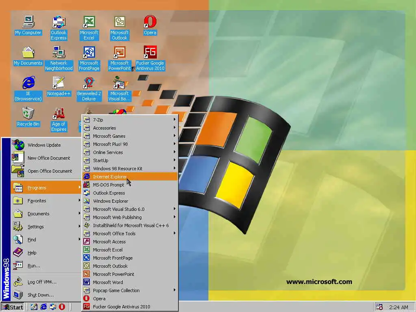Choose Log Off VM4... in Start menu
The image size is (416, 312).
pyautogui.click(x=45, y=282)
